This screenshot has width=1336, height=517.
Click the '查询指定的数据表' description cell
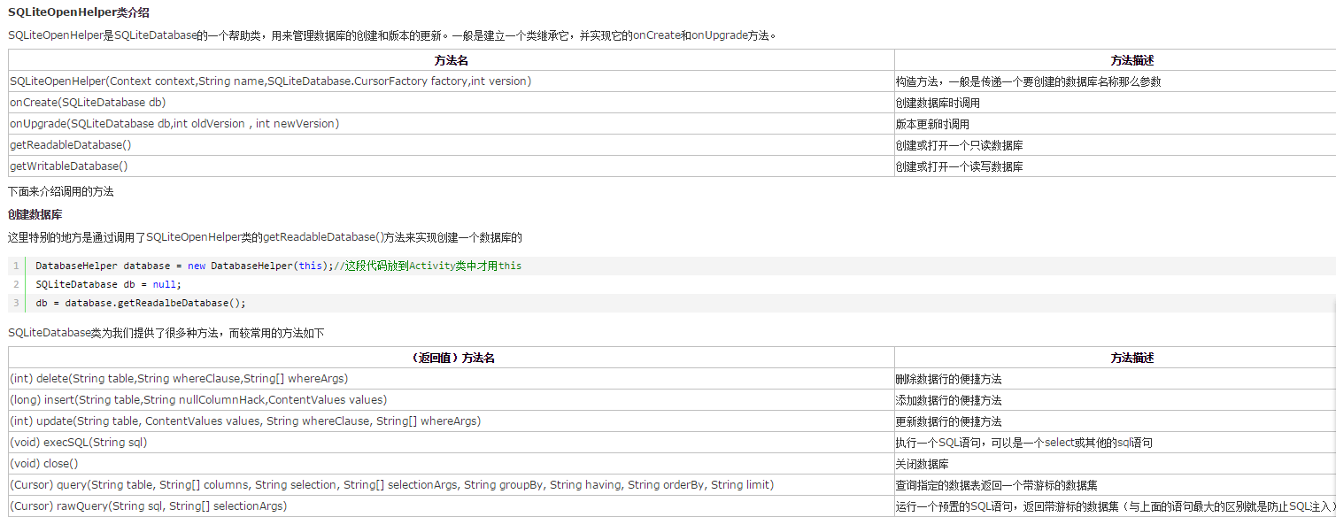(1116, 485)
